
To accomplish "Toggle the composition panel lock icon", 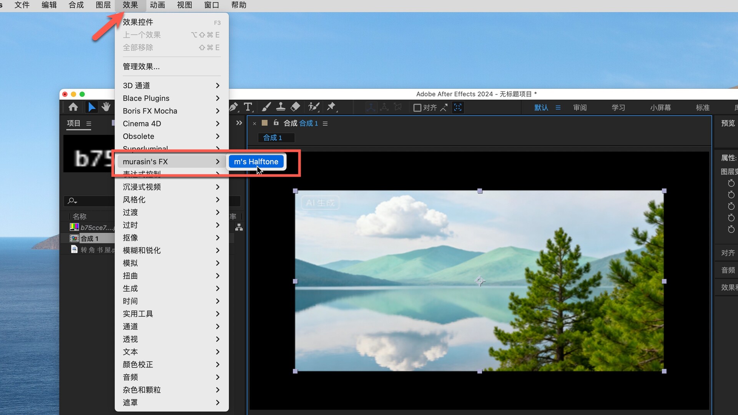I will pyautogui.click(x=276, y=123).
